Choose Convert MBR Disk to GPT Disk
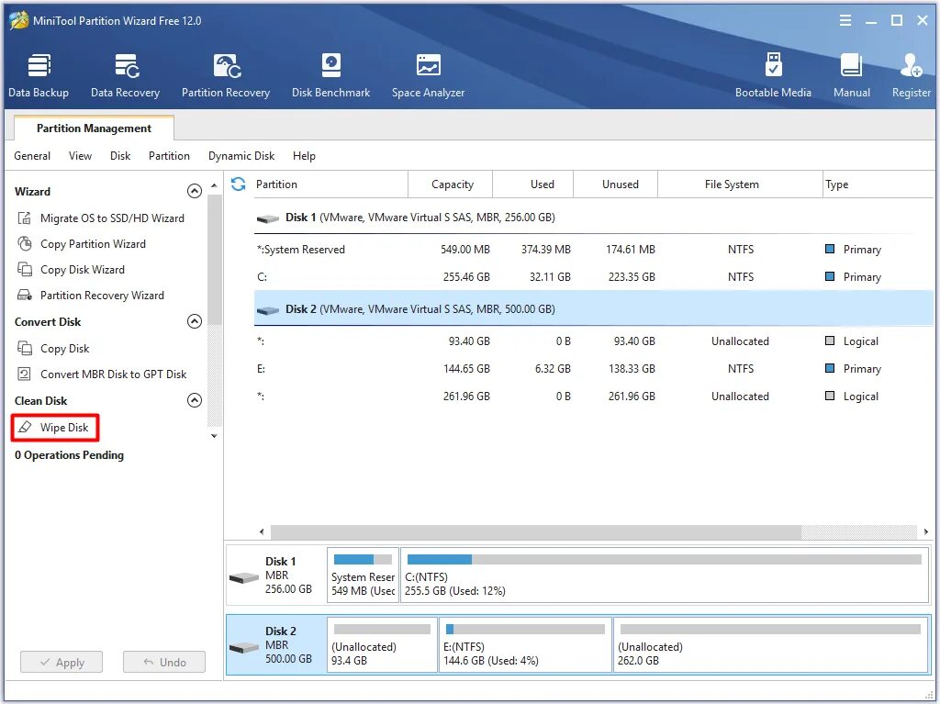This screenshot has height=704, width=940. click(x=113, y=374)
